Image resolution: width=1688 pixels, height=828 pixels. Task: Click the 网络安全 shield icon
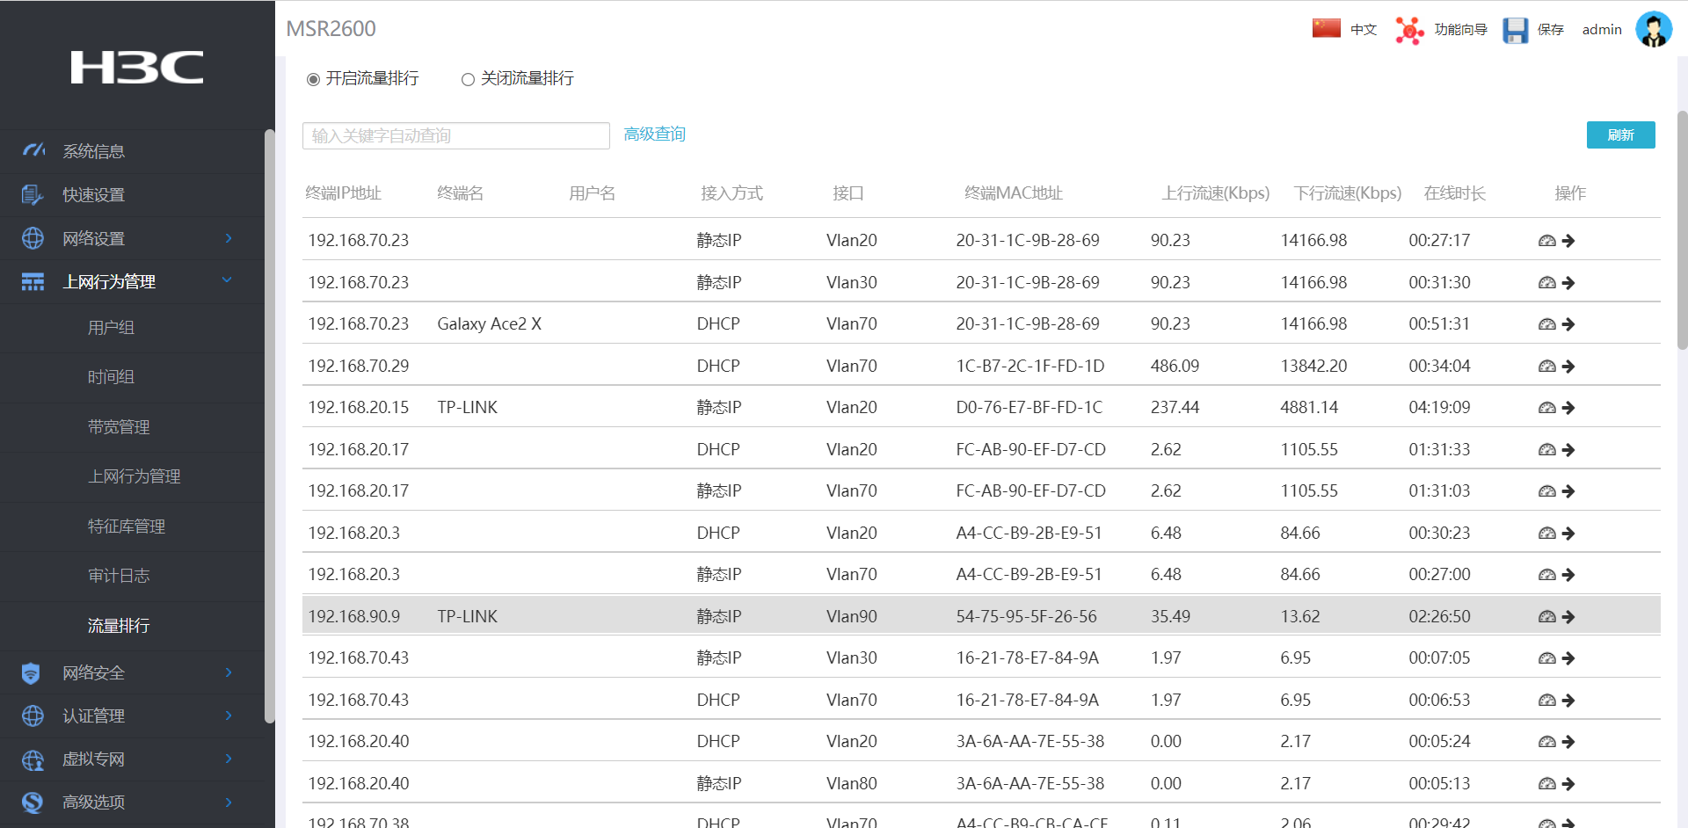pyautogui.click(x=31, y=673)
